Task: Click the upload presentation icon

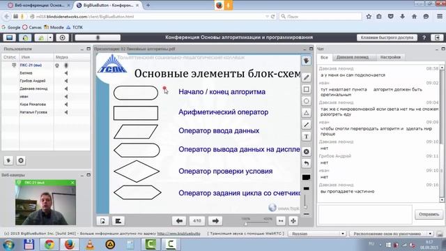Action: 102,221
